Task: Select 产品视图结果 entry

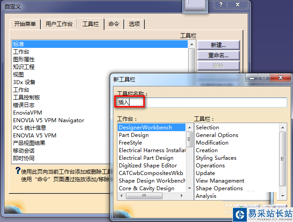Action: (29, 143)
